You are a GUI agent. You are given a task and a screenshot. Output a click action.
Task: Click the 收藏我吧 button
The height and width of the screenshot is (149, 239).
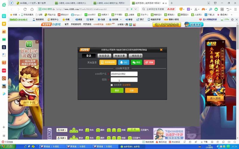click(194, 24)
